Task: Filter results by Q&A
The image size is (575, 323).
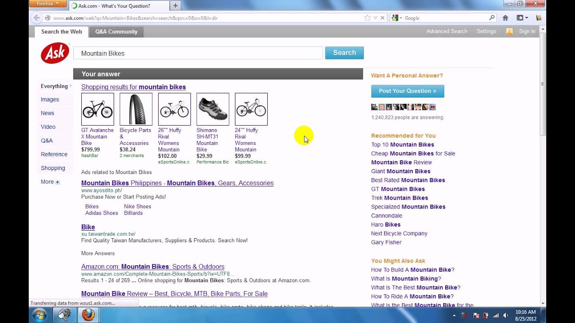Action: 47,140
